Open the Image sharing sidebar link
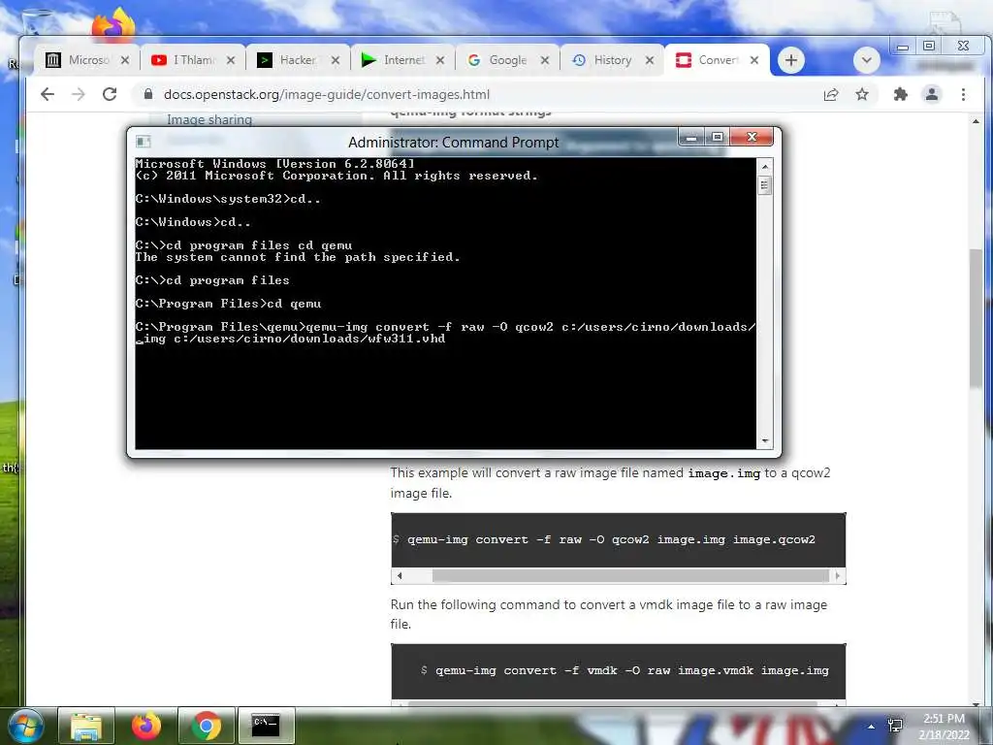The height and width of the screenshot is (745, 993). pos(209,119)
